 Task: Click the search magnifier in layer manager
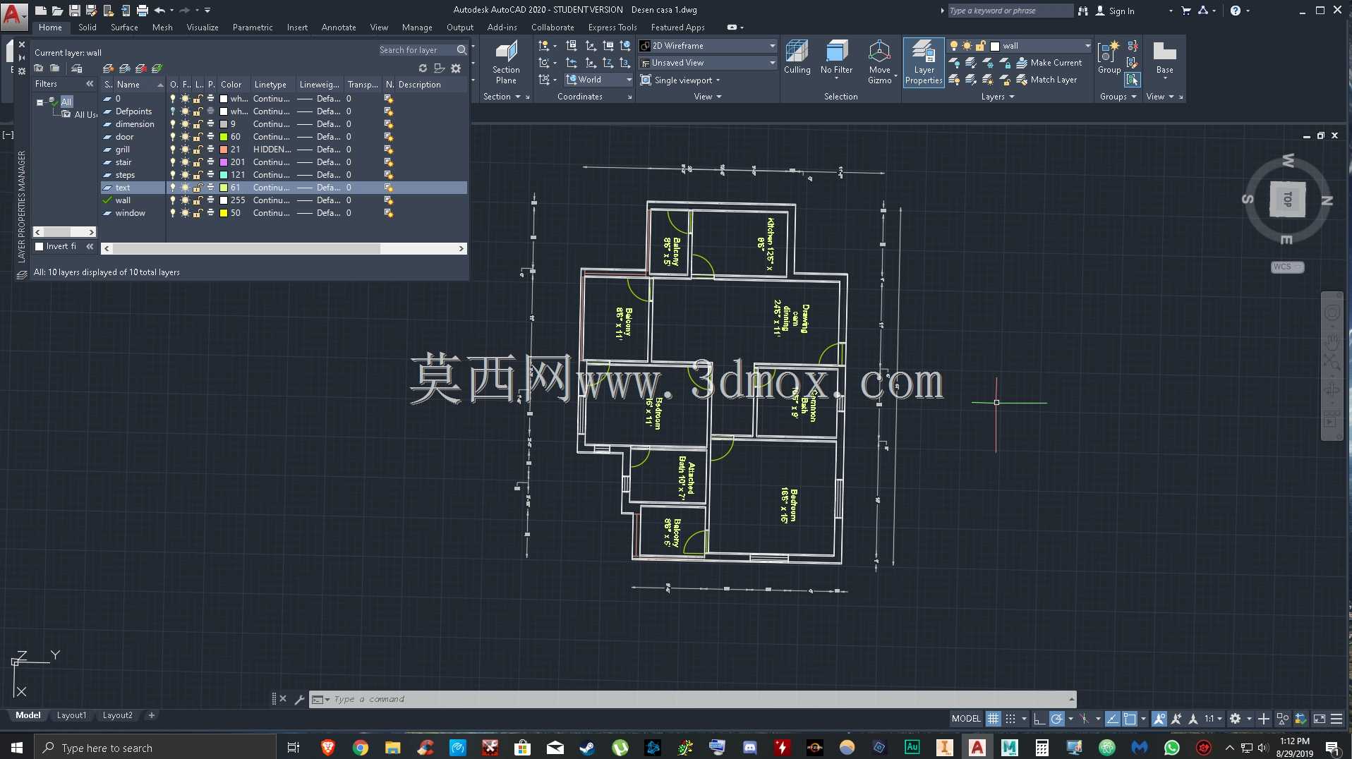pyautogui.click(x=461, y=50)
